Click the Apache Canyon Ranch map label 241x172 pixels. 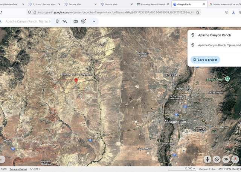76,74
